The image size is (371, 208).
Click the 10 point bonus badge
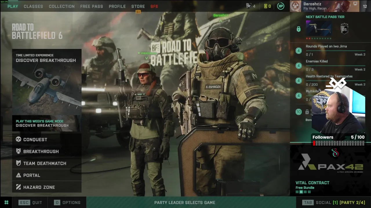[x=299, y=112]
